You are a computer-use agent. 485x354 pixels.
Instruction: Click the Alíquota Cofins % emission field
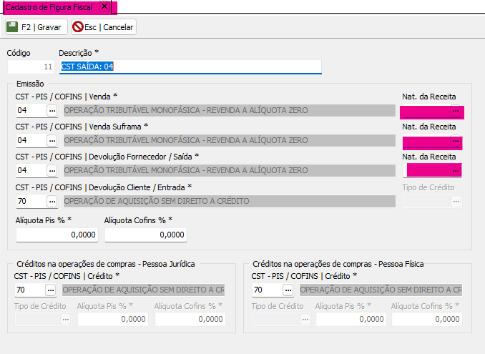coord(145,235)
